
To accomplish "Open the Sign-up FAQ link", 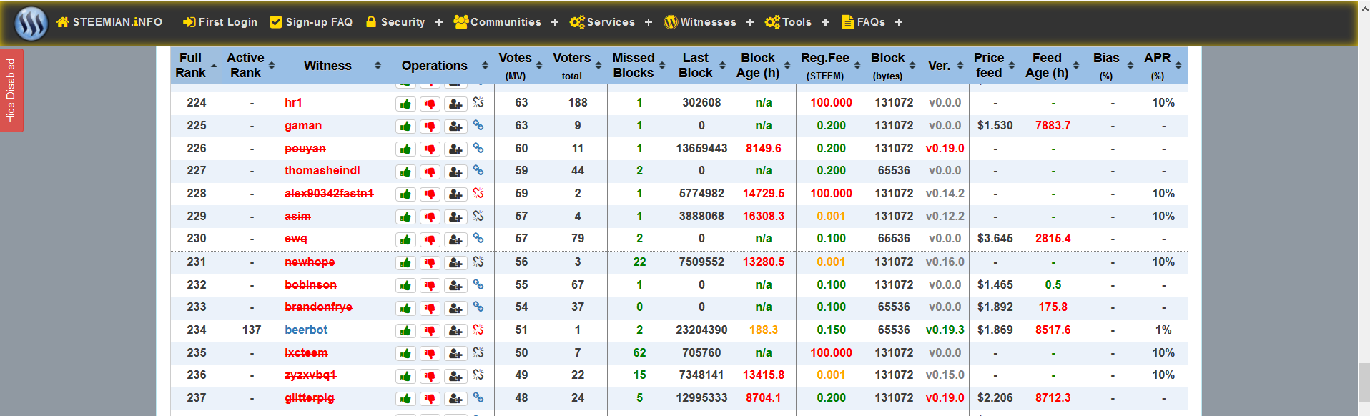I will click(311, 22).
